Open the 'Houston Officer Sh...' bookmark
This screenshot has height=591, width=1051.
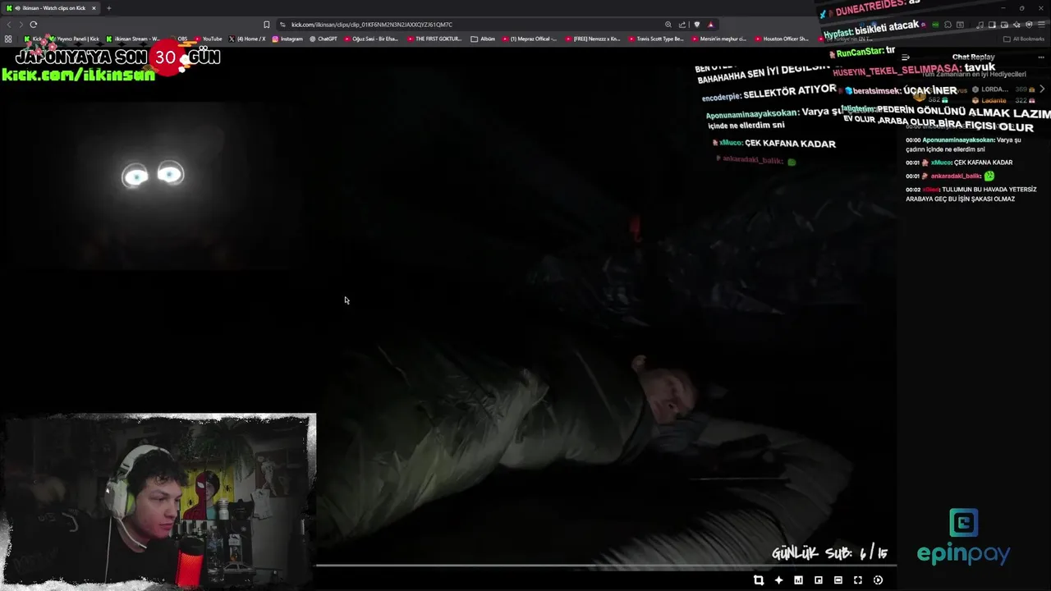pos(782,39)
